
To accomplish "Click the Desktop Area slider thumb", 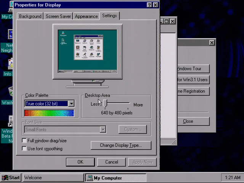I will pyautogui.click(x=105, y=103).
